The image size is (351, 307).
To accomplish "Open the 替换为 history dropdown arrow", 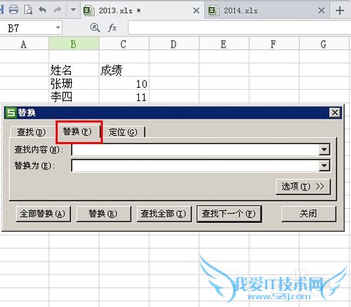I will (324, 166).
